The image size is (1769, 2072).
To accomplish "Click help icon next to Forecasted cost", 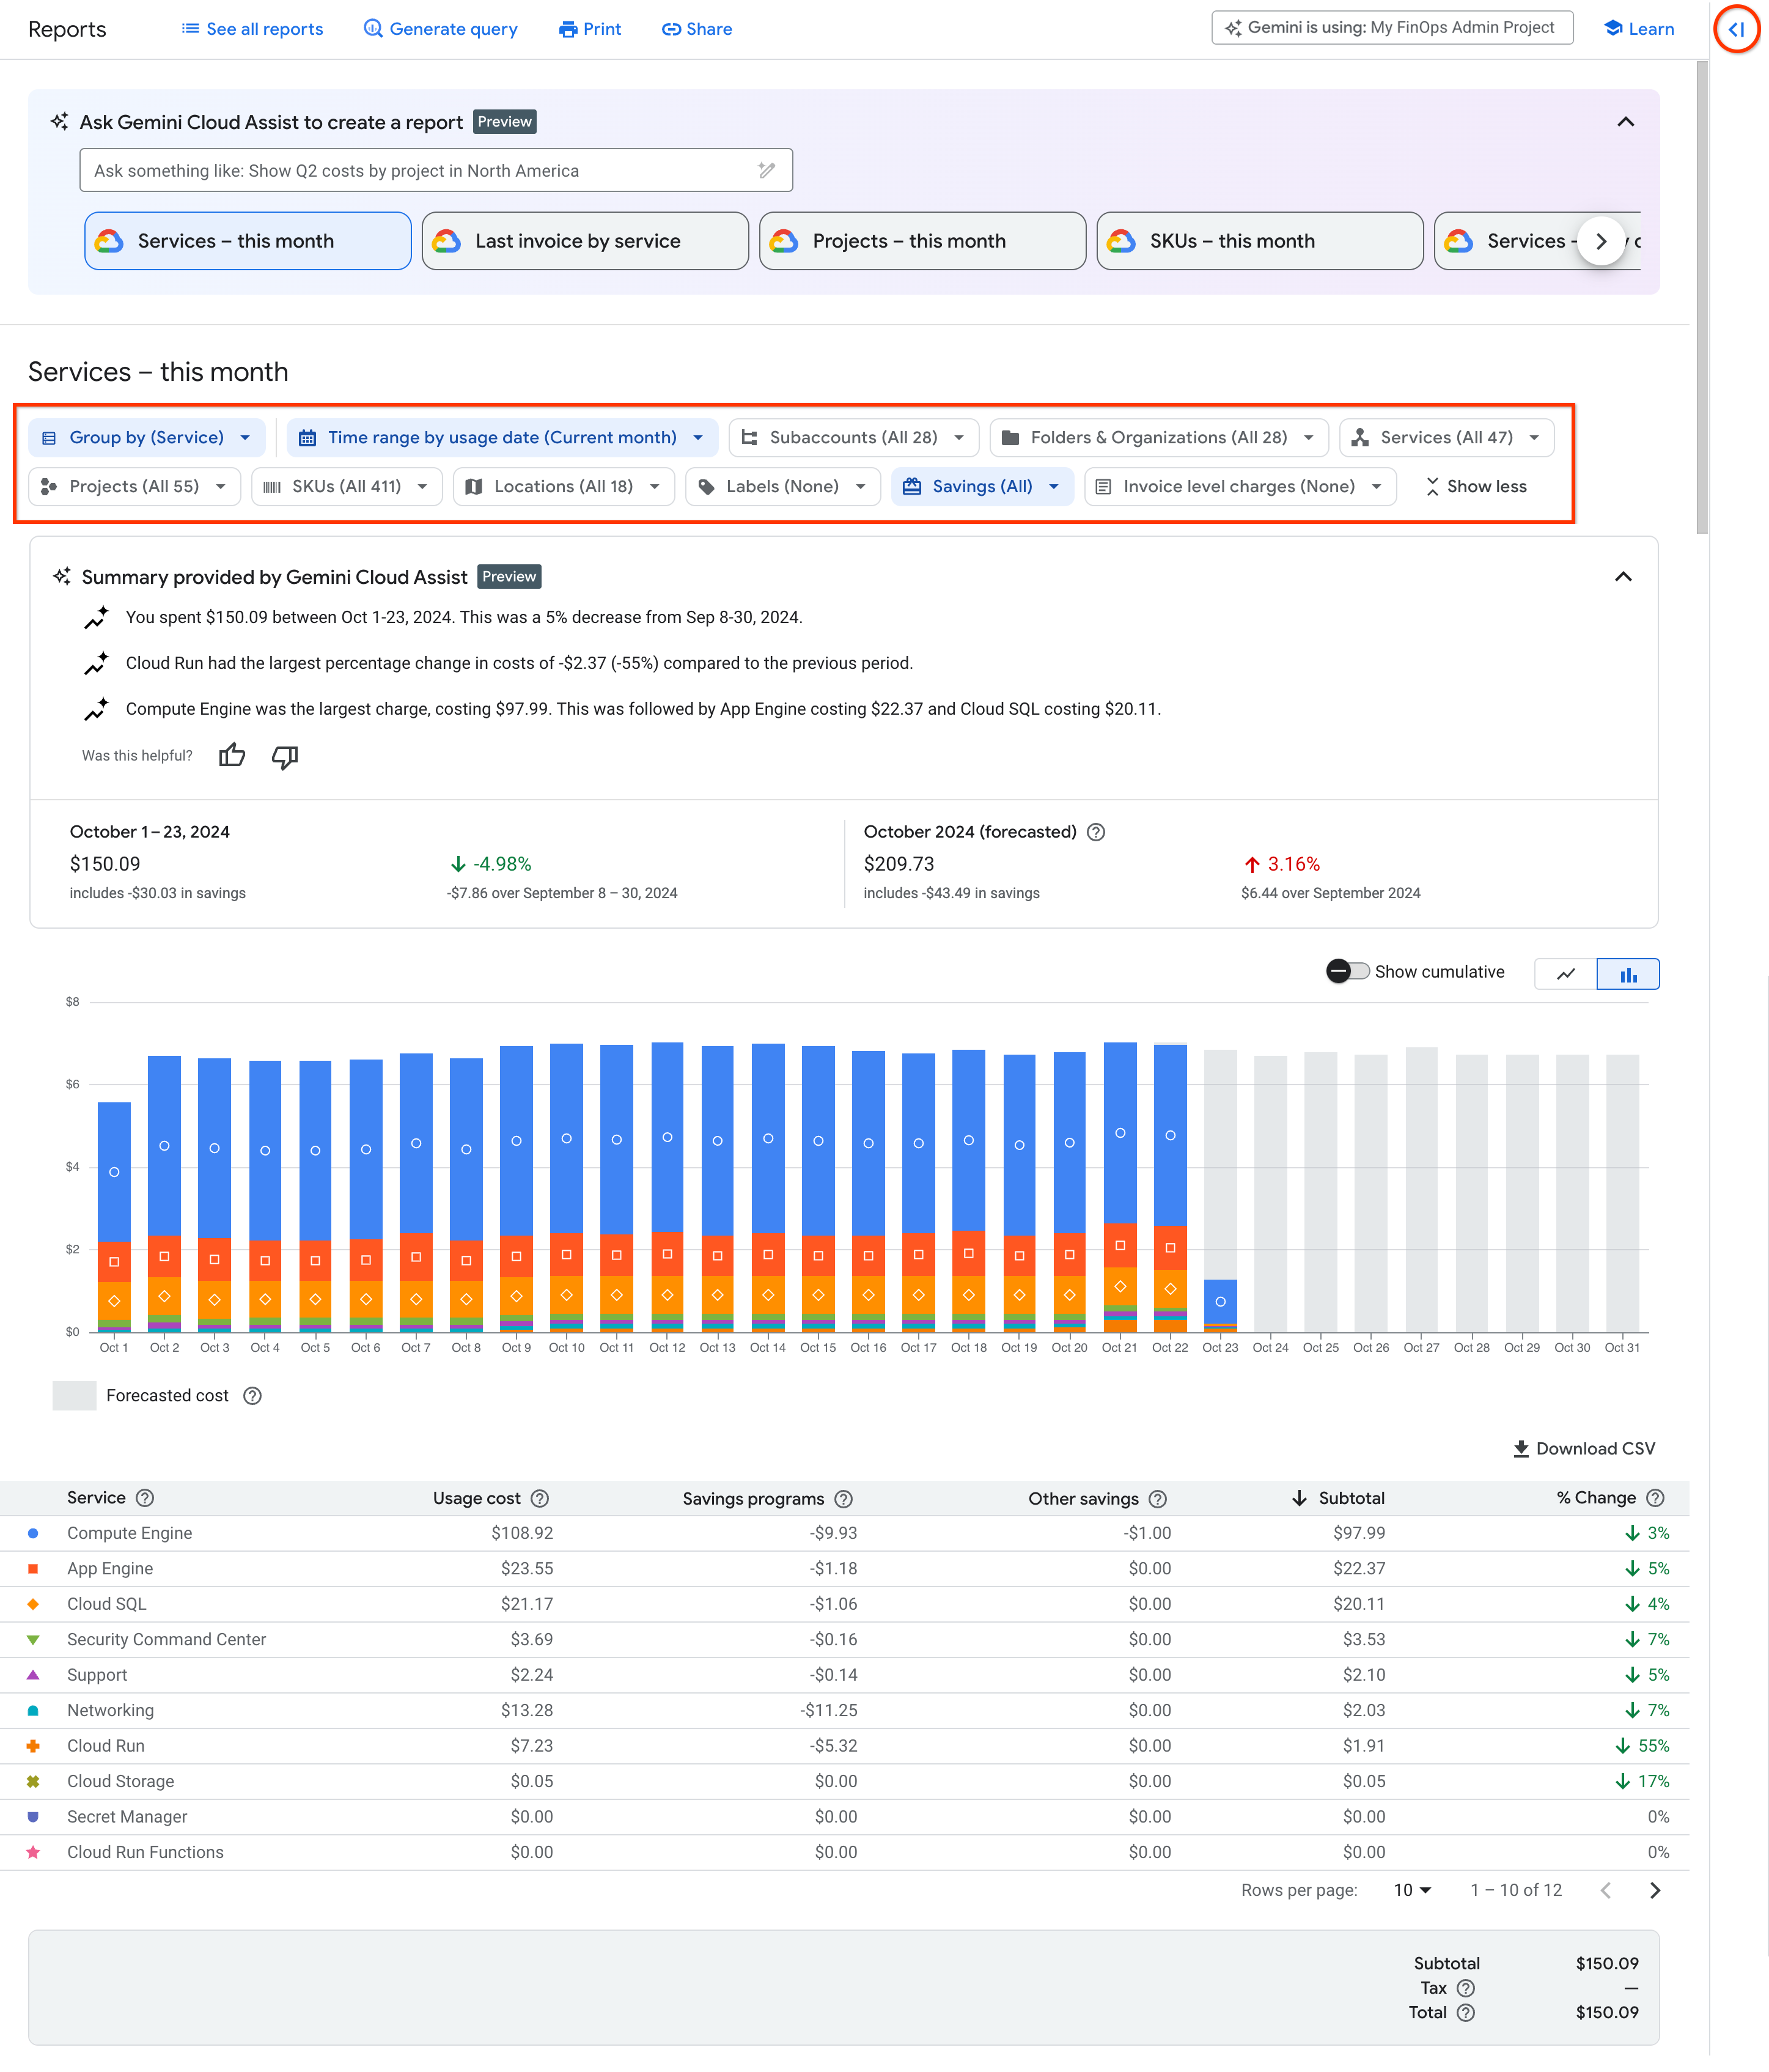I will pos(253,1396).
